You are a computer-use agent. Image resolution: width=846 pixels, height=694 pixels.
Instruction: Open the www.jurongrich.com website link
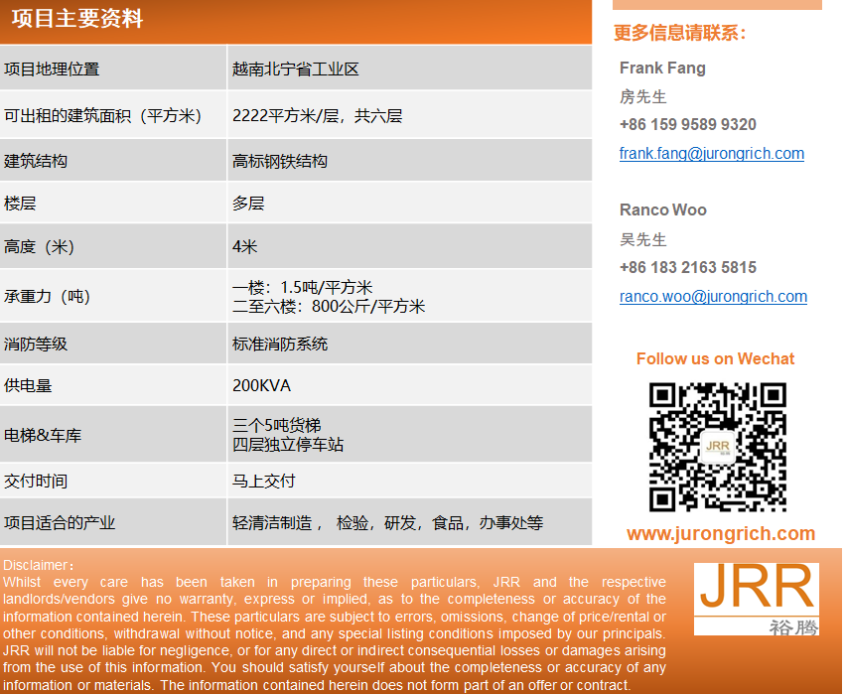(721, 533)
